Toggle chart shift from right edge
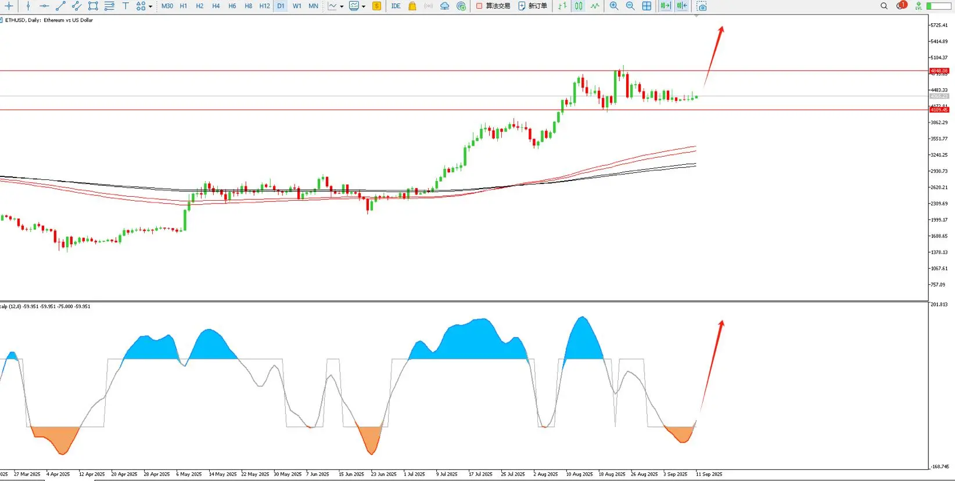The height and width of the screenshot is (481, 955). click(682, 6)
